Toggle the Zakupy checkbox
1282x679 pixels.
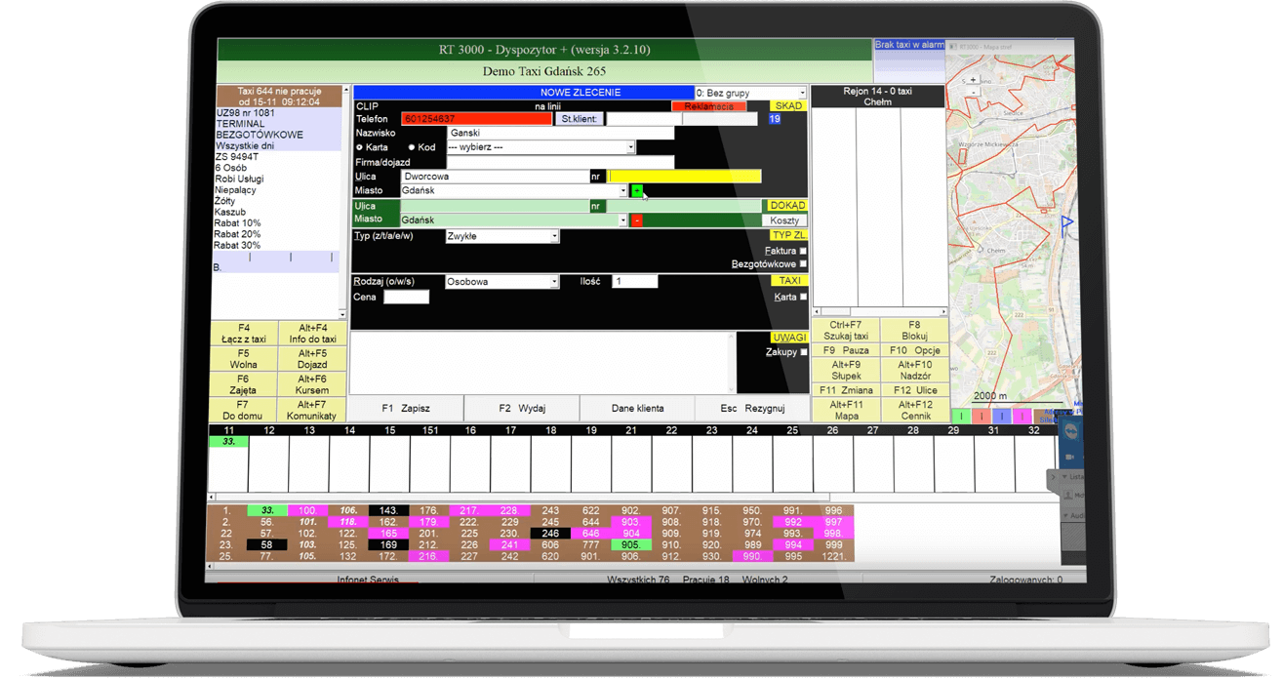803,352
